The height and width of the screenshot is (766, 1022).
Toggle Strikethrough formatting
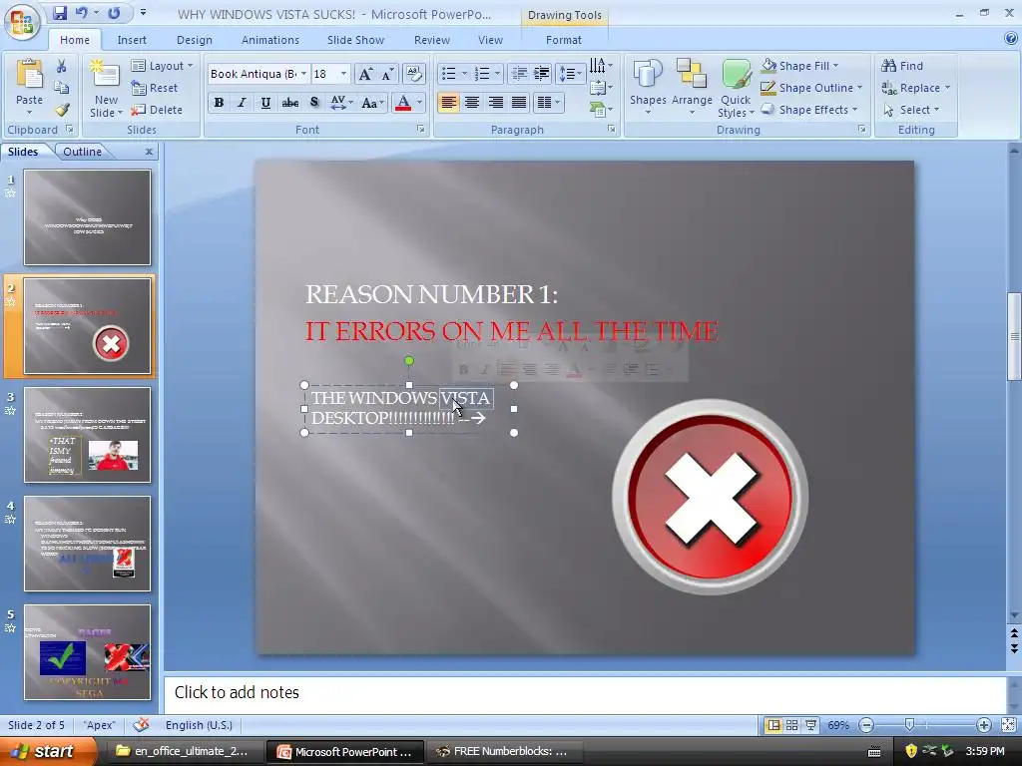click(x=290, y=103)
